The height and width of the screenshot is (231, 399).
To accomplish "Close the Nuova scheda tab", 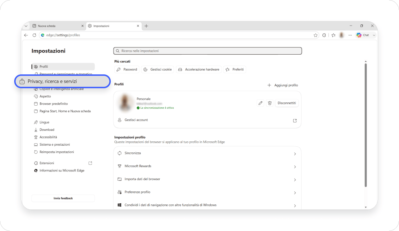I will [x=82, y=26].
